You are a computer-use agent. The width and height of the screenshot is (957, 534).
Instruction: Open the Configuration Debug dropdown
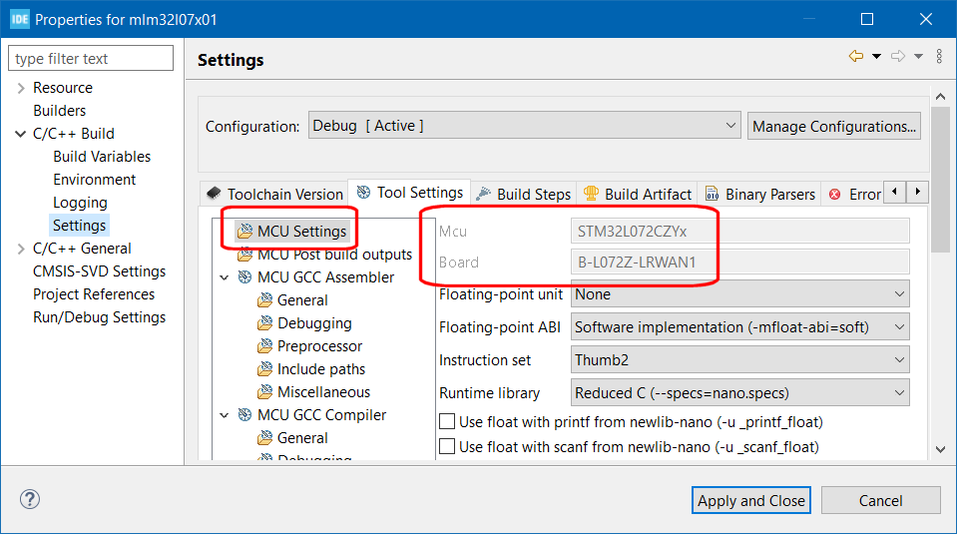tap(524, 125)
